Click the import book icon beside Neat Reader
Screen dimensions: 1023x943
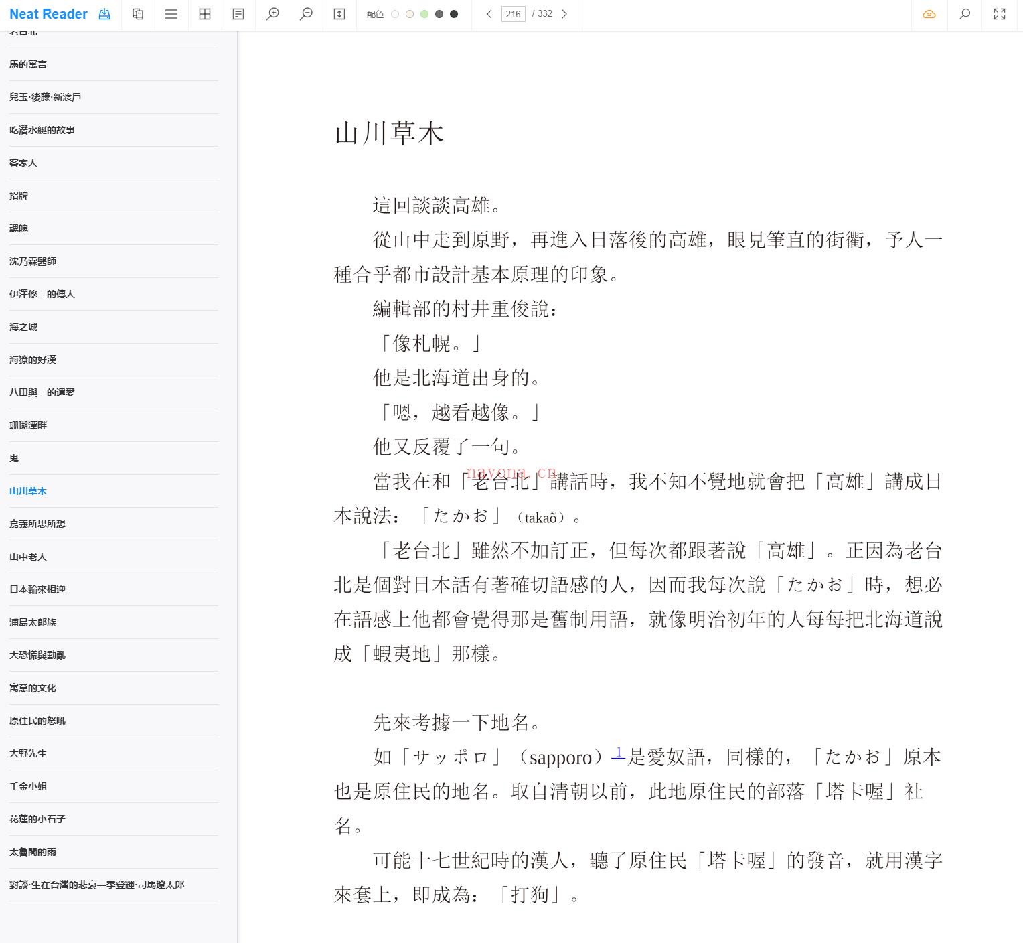point(104,14)
